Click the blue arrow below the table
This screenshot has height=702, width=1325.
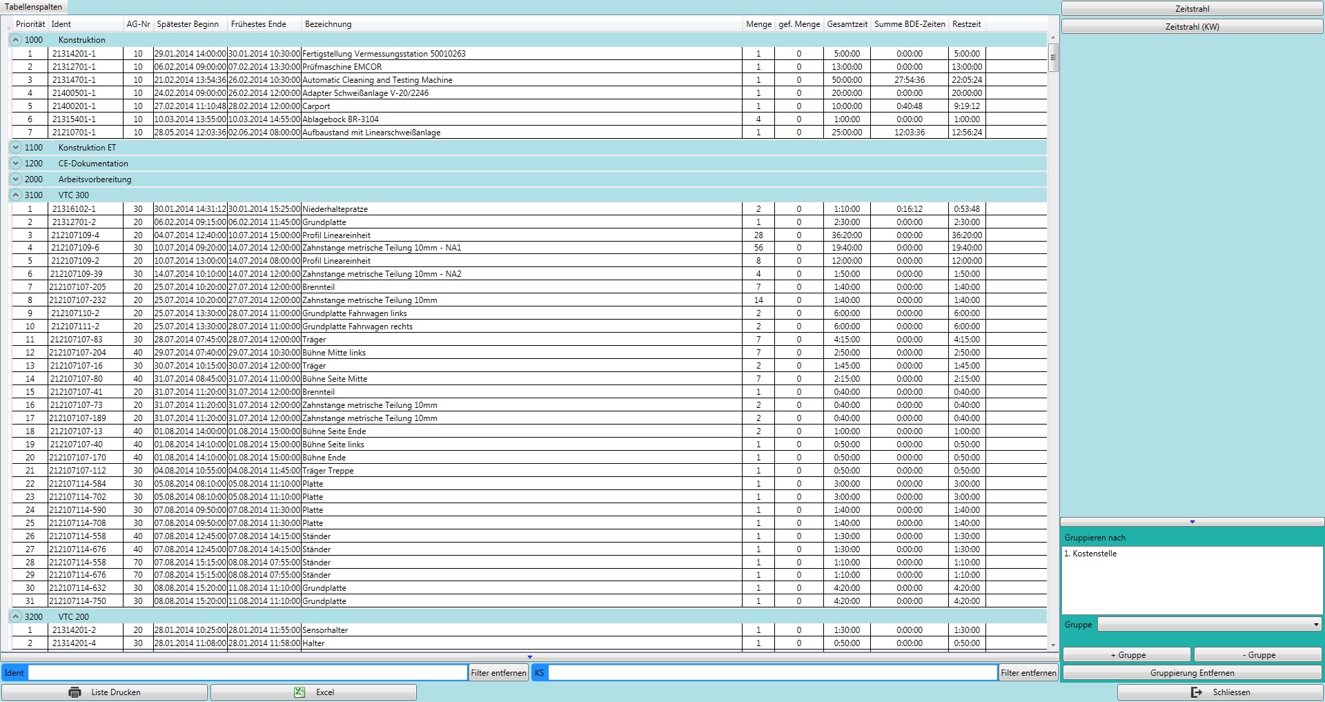coord(529,657)
